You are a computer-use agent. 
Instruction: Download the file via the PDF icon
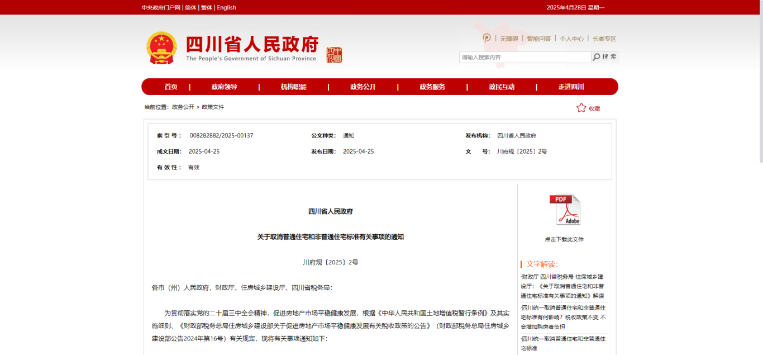coord(565,210)
